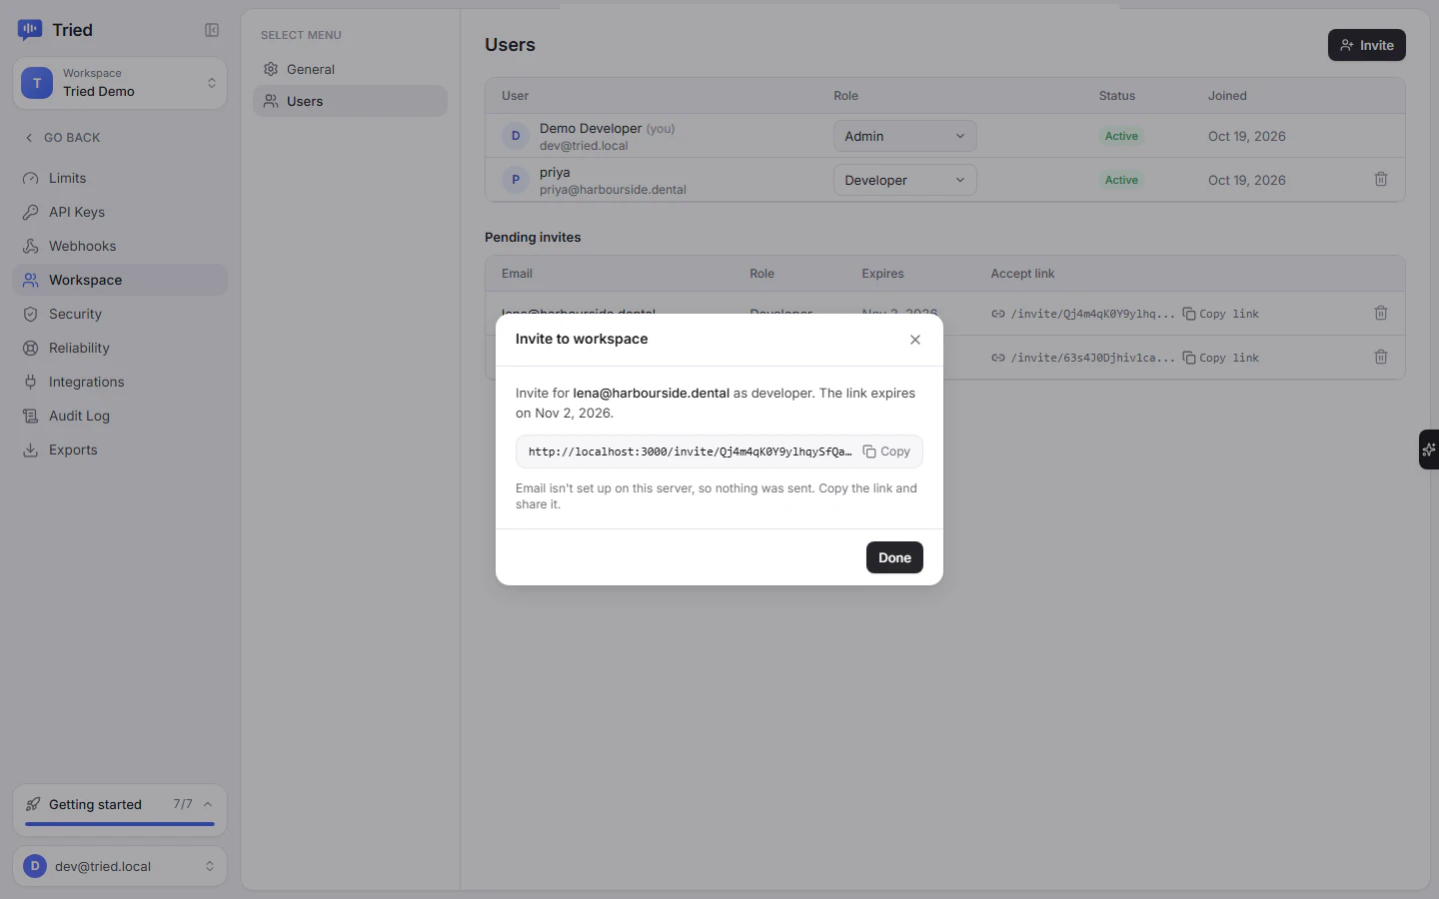Click the Integrations plug icon
This screenshot has height=899, width=1439.
pos(31,382)
